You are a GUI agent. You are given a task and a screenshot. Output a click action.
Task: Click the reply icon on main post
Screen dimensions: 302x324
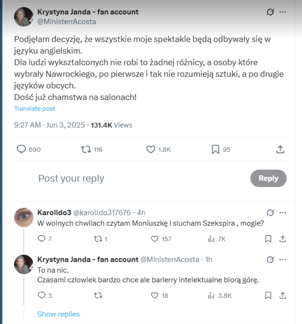point(21,149)
